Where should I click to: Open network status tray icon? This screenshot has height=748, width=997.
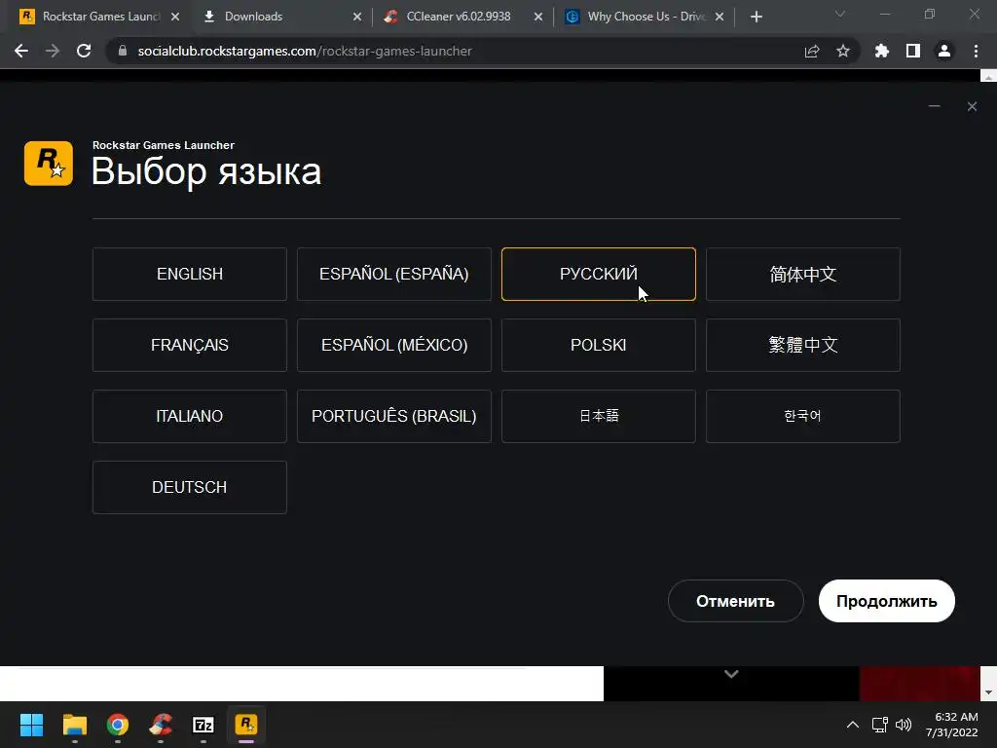click(880, 725)
